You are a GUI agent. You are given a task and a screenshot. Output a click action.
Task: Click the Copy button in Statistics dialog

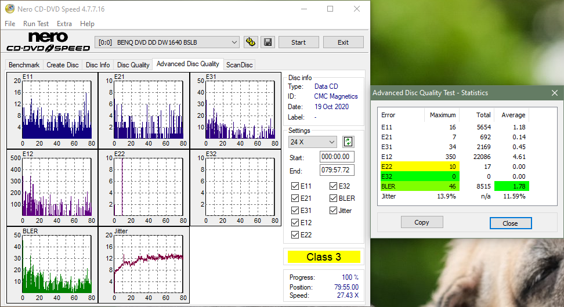coord(422,222)
